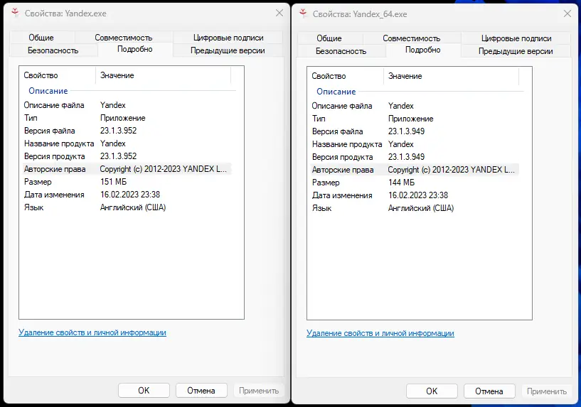581x407 pixels.
Task: Open Цифровые подписи tab in Yandex.exe window
Action: pyautogui.click(x=228, y=38)
